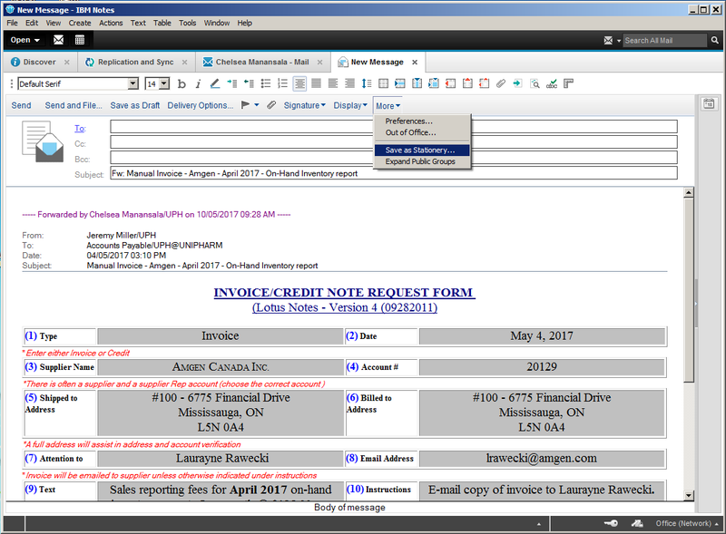Open the Default Serif font dropdown
The image size is (726, 534).
(x=133, y=83)
